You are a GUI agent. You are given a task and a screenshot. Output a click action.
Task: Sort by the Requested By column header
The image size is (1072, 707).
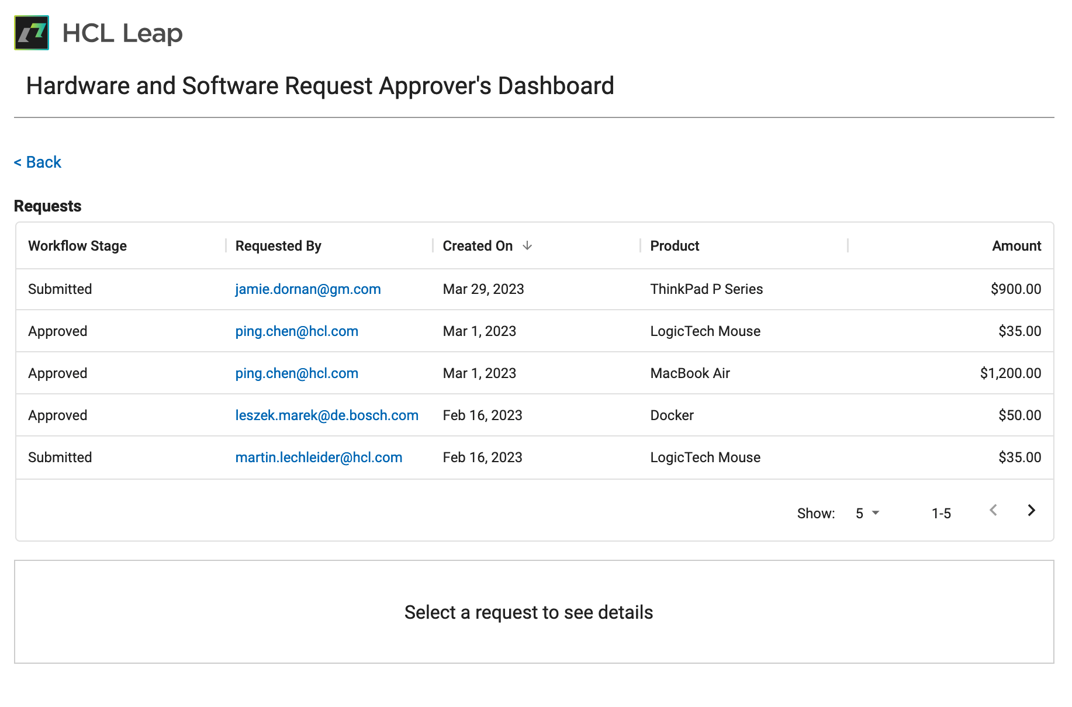click(278, 246)
